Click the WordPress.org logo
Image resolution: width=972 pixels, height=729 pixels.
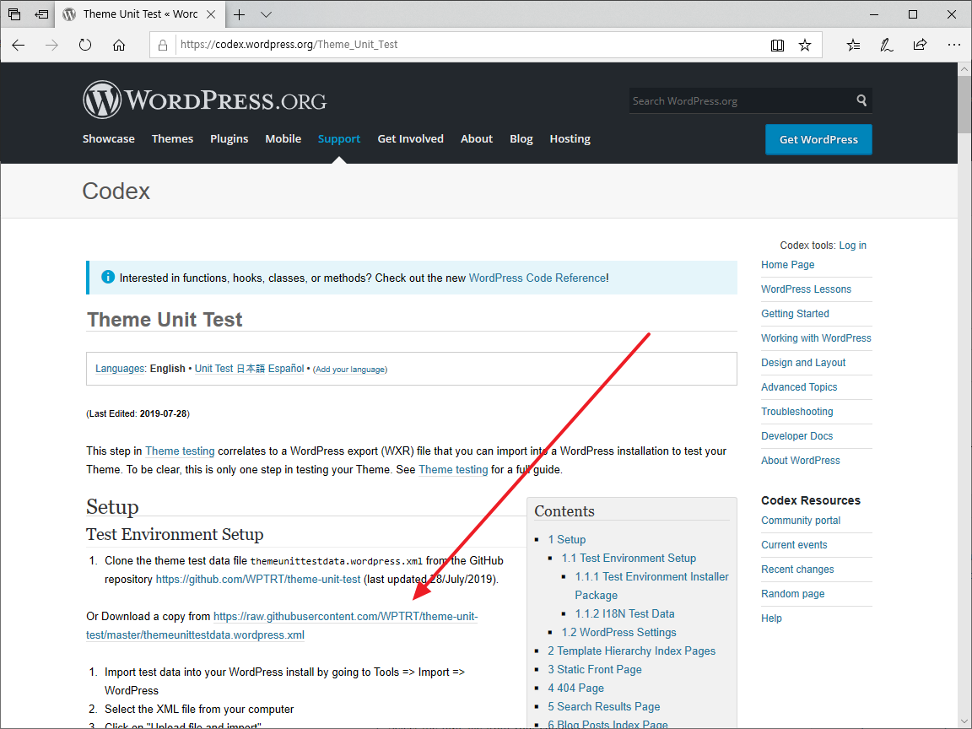tap(204, 100)
